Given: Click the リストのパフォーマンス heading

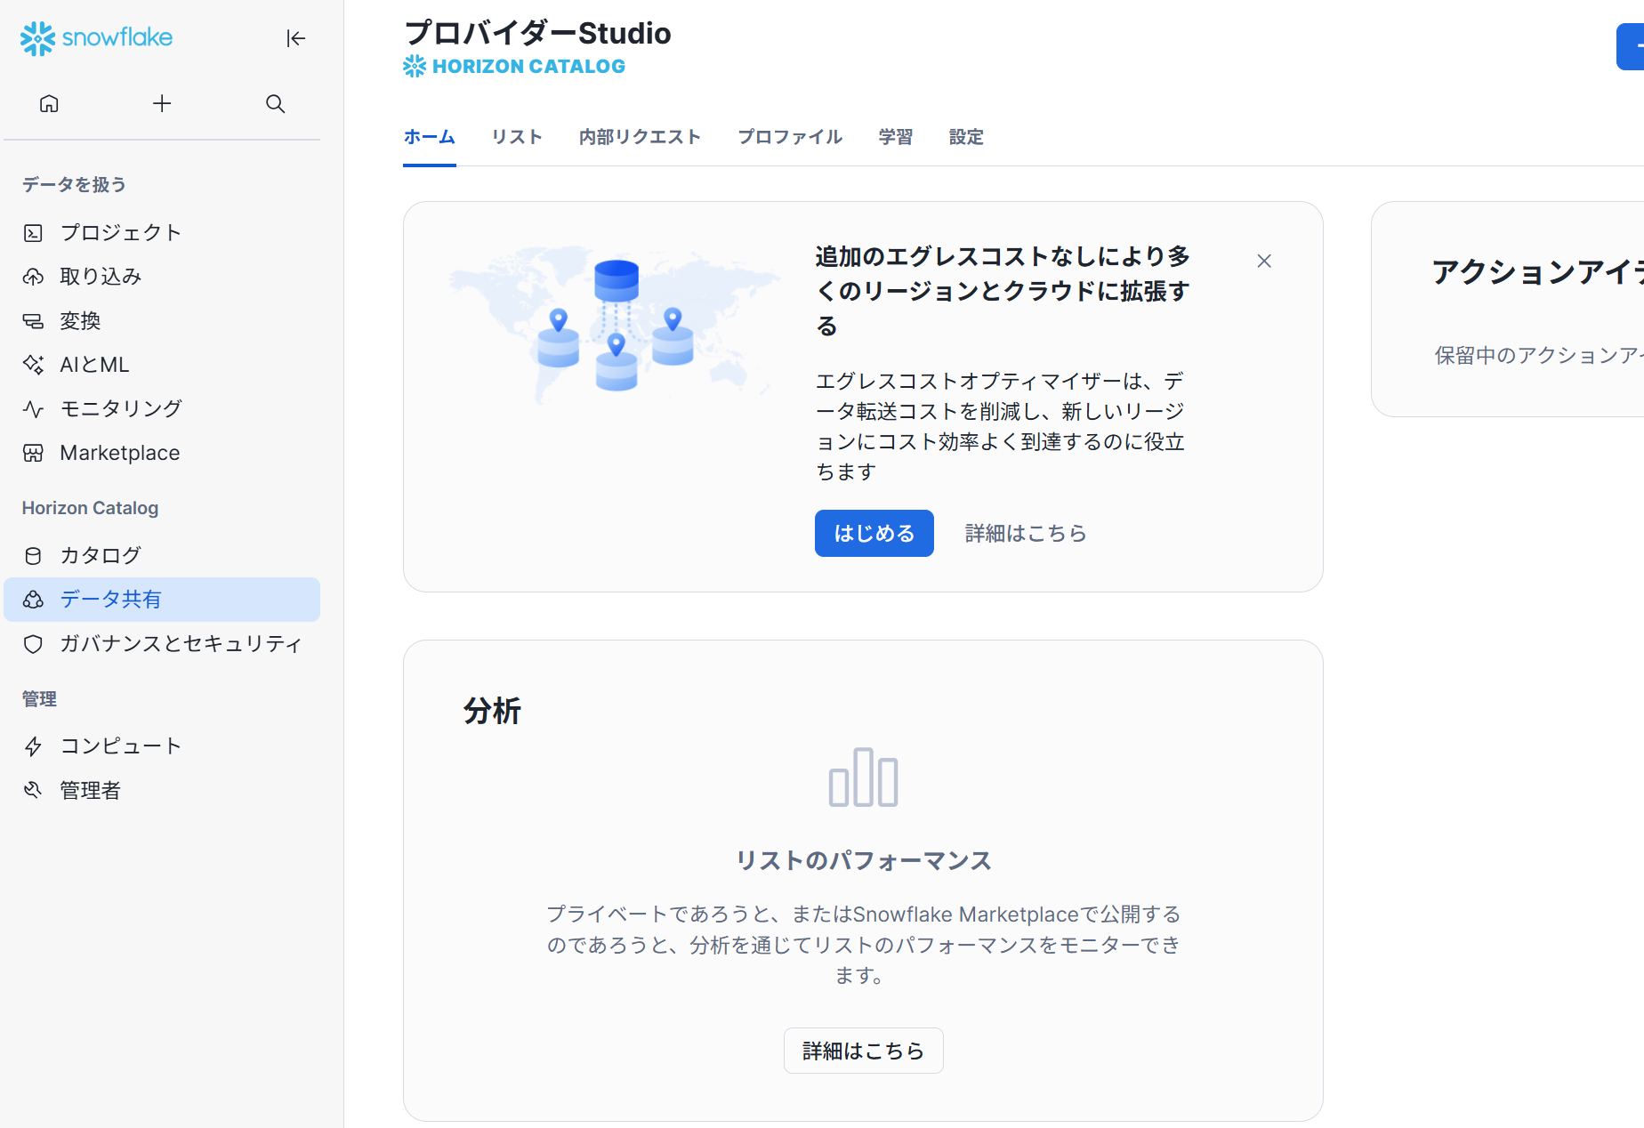Looking at the screenshot, I should (x=863, y=860).
